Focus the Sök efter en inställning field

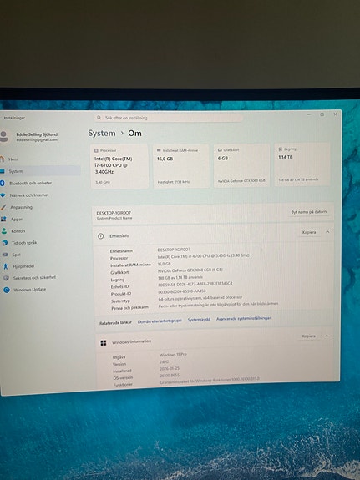(x=168, y=118)
